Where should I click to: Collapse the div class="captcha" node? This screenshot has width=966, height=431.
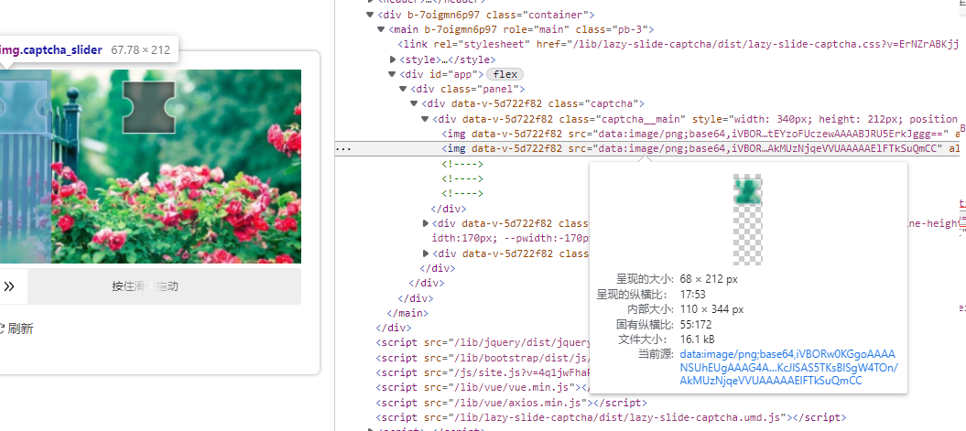click(414, 104)
